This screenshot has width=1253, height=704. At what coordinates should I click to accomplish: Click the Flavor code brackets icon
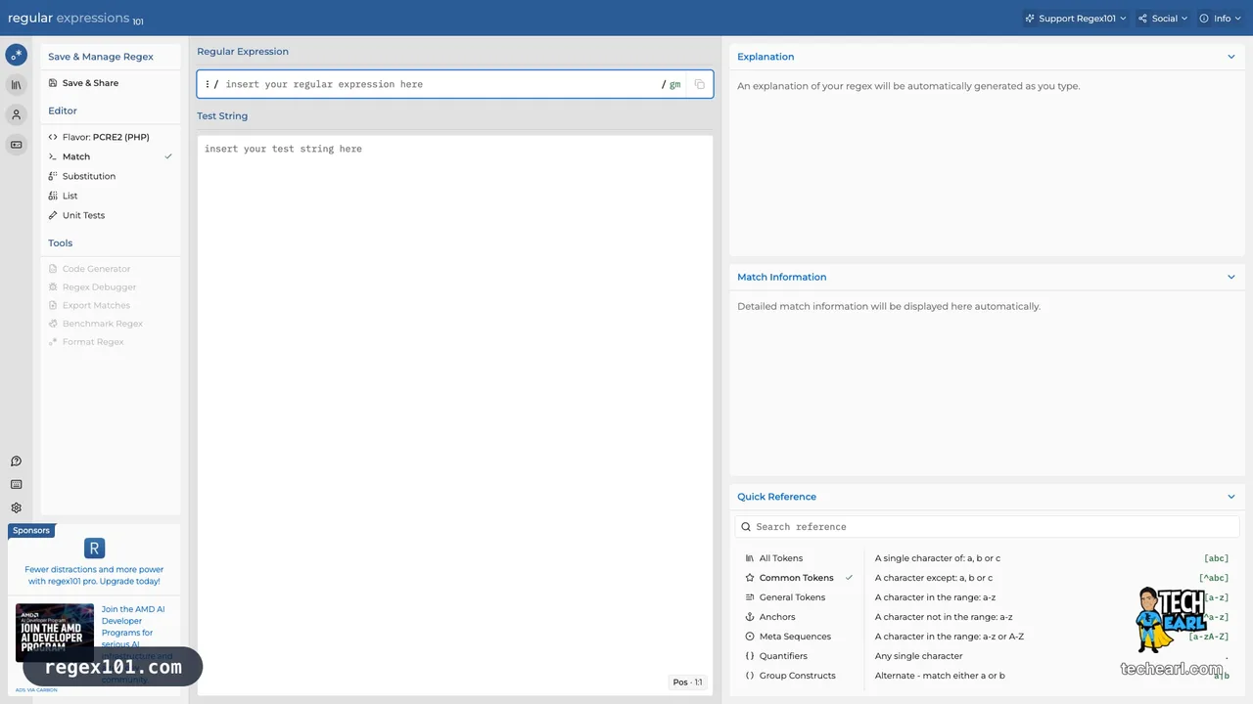click(x=53, y=137)
